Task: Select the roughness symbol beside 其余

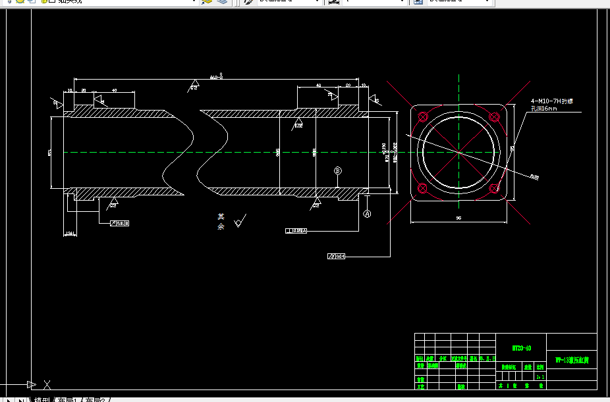Action: pos(240,220)
